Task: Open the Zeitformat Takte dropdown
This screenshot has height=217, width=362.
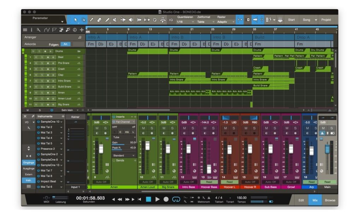Action: (206, 22)
